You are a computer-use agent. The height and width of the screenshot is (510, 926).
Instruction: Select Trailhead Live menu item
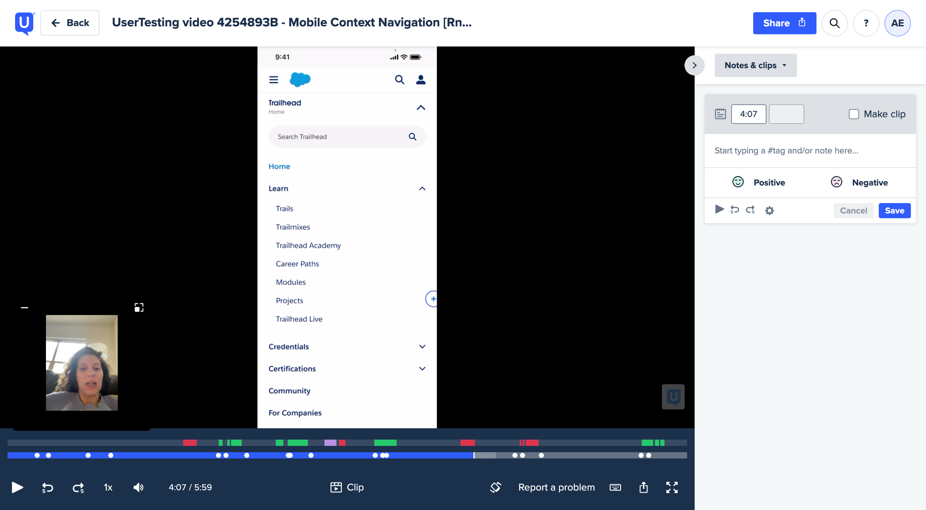point(299,319)
